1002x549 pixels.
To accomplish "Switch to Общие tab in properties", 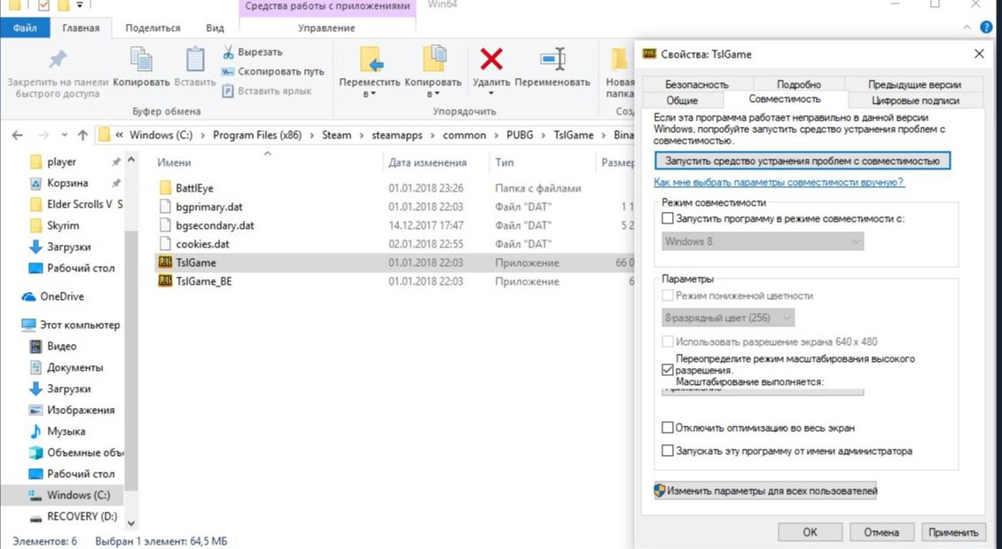I will click(682, 100).
